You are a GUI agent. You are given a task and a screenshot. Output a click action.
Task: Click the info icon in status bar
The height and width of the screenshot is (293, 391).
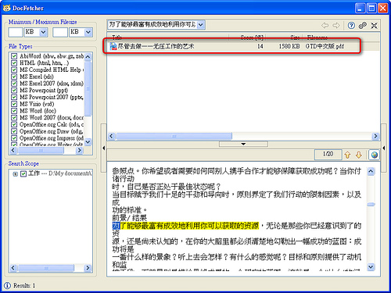click(x=7, y=285)
